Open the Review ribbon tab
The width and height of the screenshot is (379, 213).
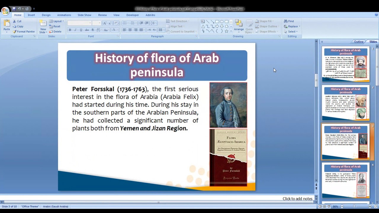tap(102, 15)
